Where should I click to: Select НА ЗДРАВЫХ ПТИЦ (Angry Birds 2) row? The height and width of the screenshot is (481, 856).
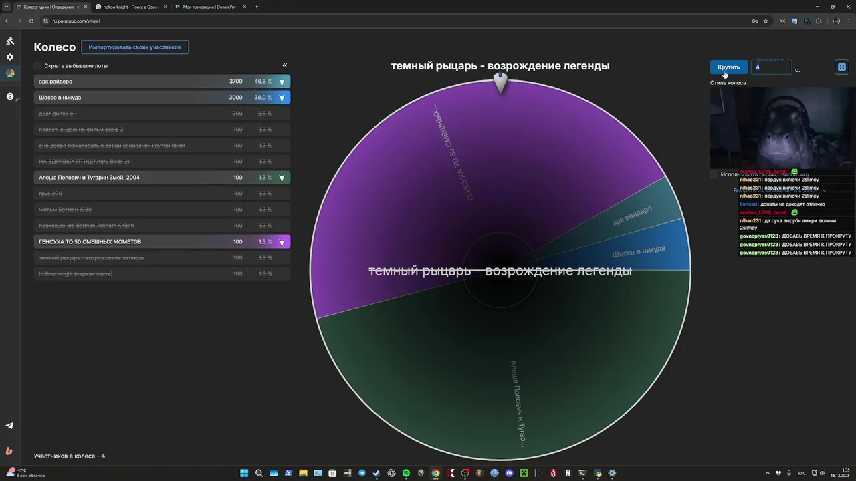click(x=163, y=162)
